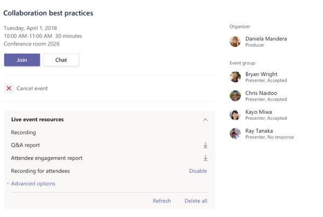Click Ray Tanaka's profile picture
This screenshot has width=323, height=217.
(x=235, y=133)
